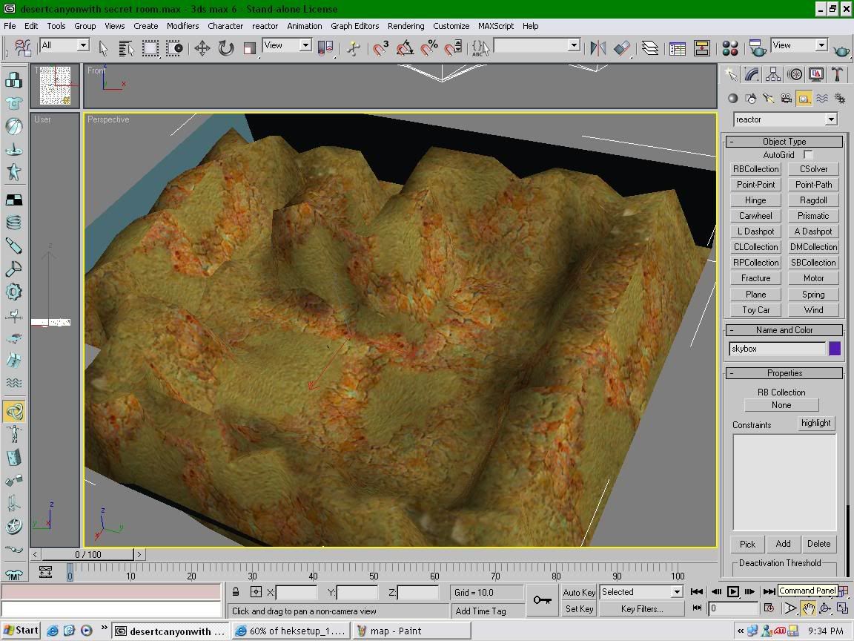Click the Align tool icon
Screen dimensions: 854x641
[x=622, y=48]
